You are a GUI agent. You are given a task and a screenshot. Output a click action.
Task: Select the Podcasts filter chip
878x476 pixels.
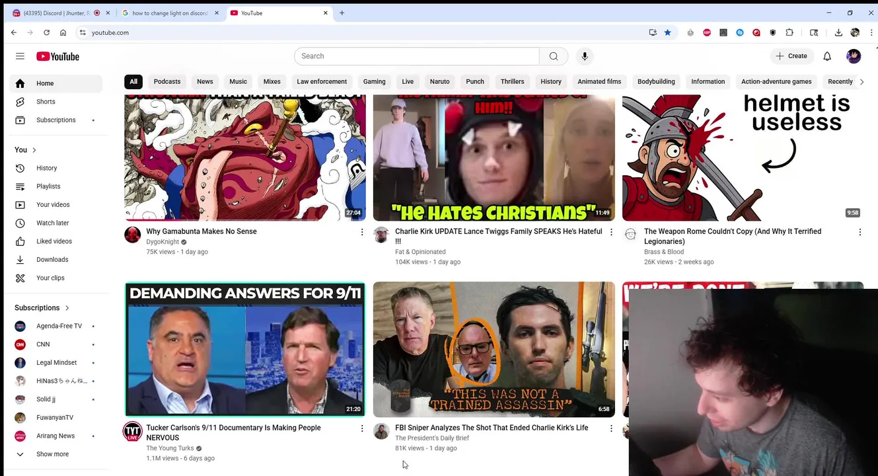pos(167,81)
